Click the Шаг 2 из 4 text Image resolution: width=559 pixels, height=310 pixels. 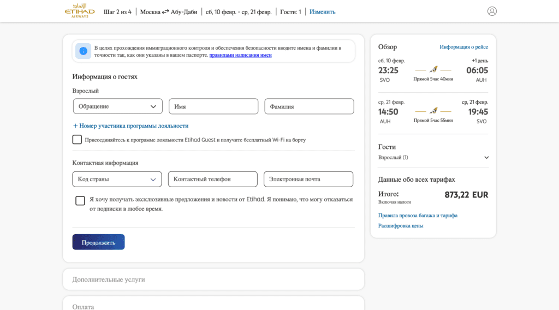[118, 12]
